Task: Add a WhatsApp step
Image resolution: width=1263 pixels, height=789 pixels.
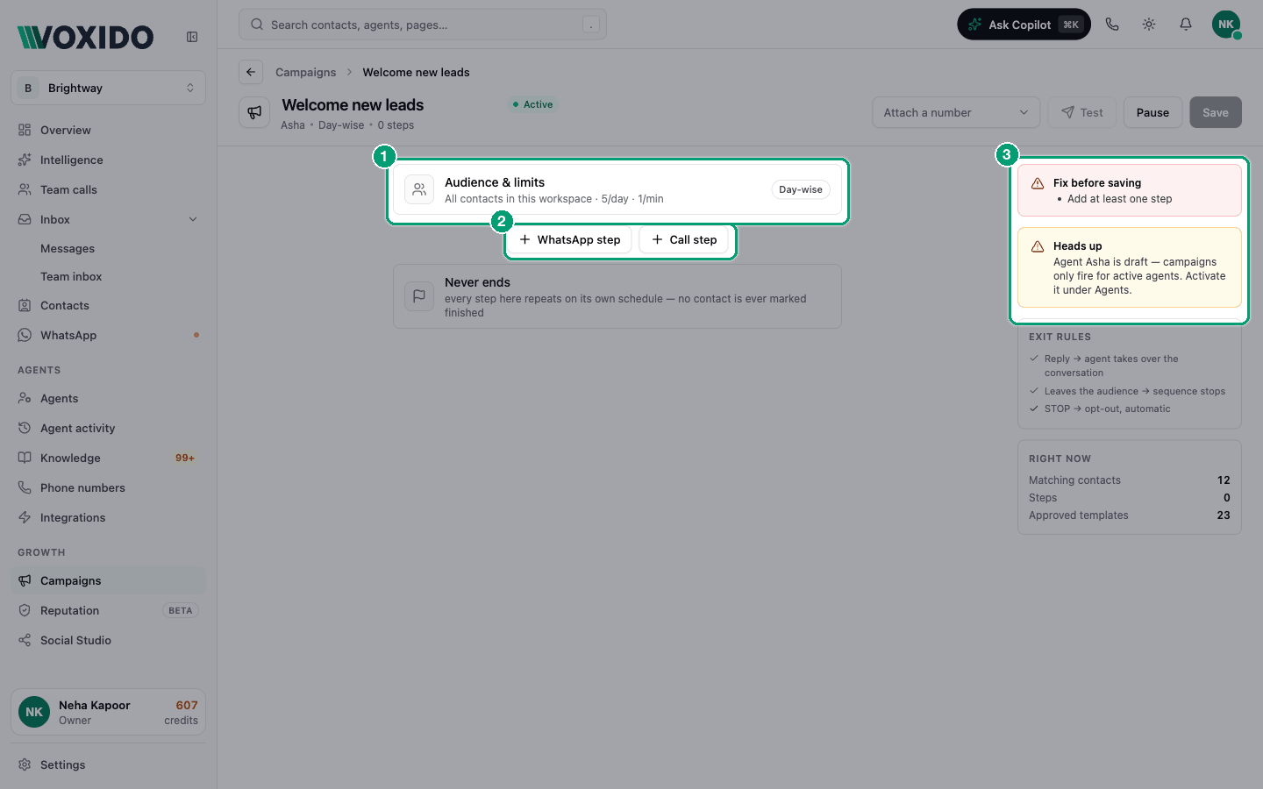Action: click(570, 239)
